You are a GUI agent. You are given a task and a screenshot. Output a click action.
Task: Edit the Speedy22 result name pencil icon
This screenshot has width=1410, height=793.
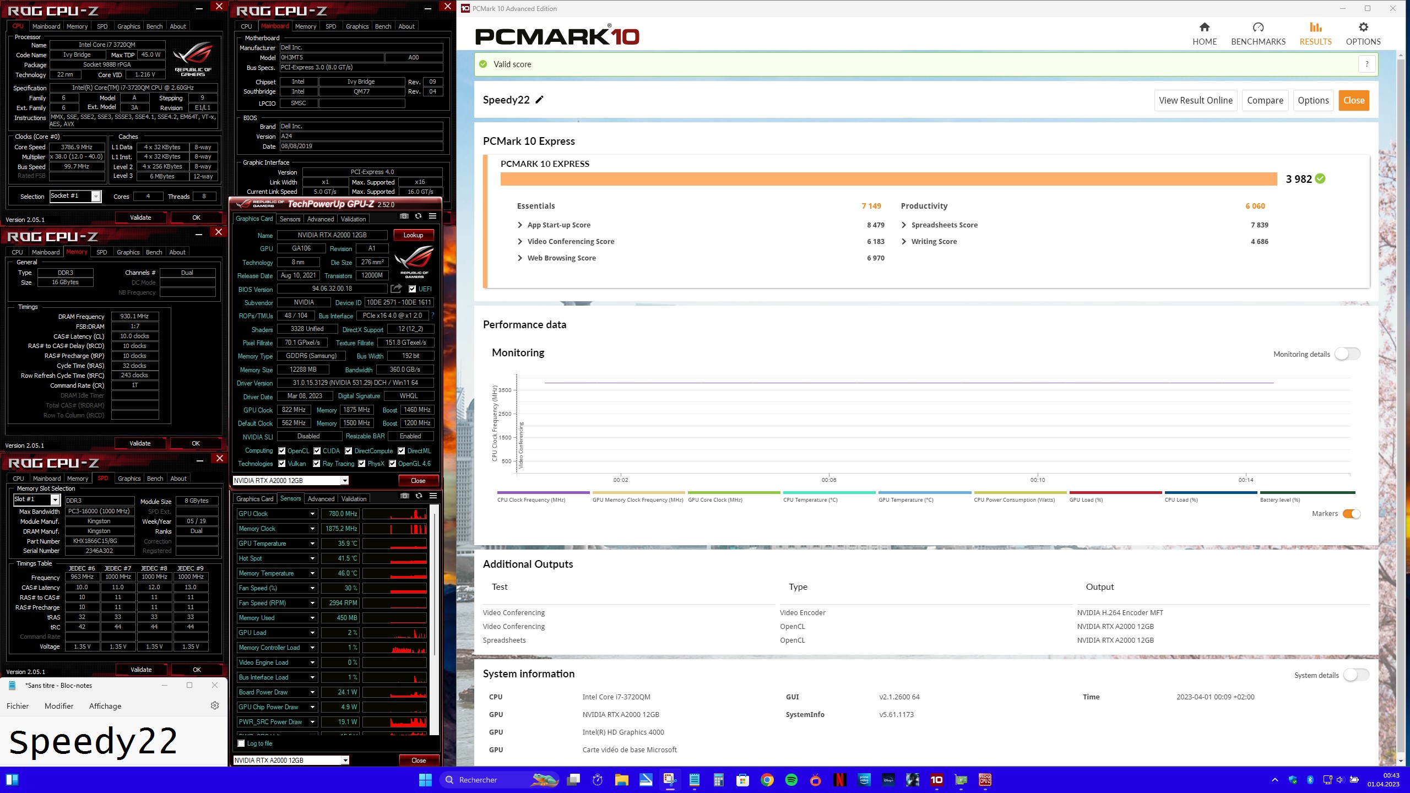[540, 100]
